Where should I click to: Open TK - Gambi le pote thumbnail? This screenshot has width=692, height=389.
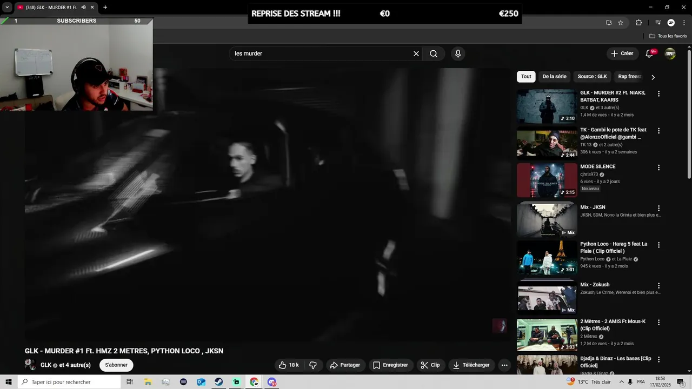point(547,143)
